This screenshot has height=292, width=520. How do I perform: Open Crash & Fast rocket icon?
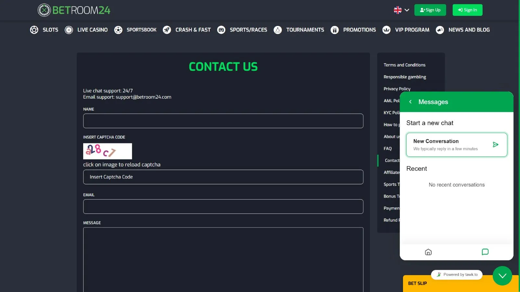tap(167, 30)
